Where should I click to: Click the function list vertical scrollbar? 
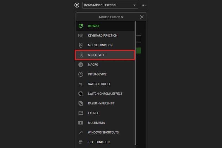(x=135, y=83)
